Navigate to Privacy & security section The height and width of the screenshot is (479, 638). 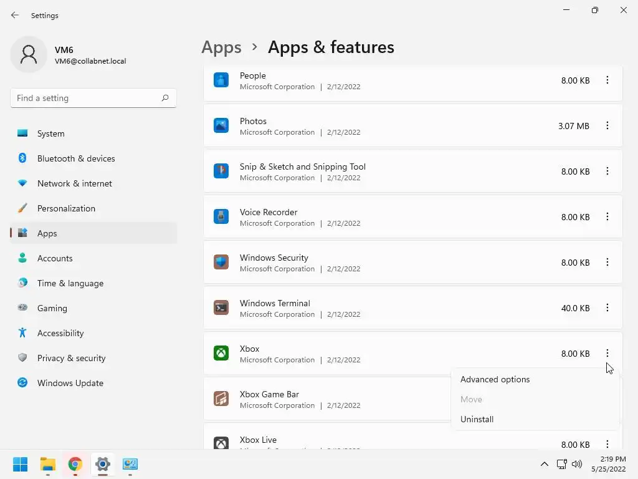click(x=71, y=358)
